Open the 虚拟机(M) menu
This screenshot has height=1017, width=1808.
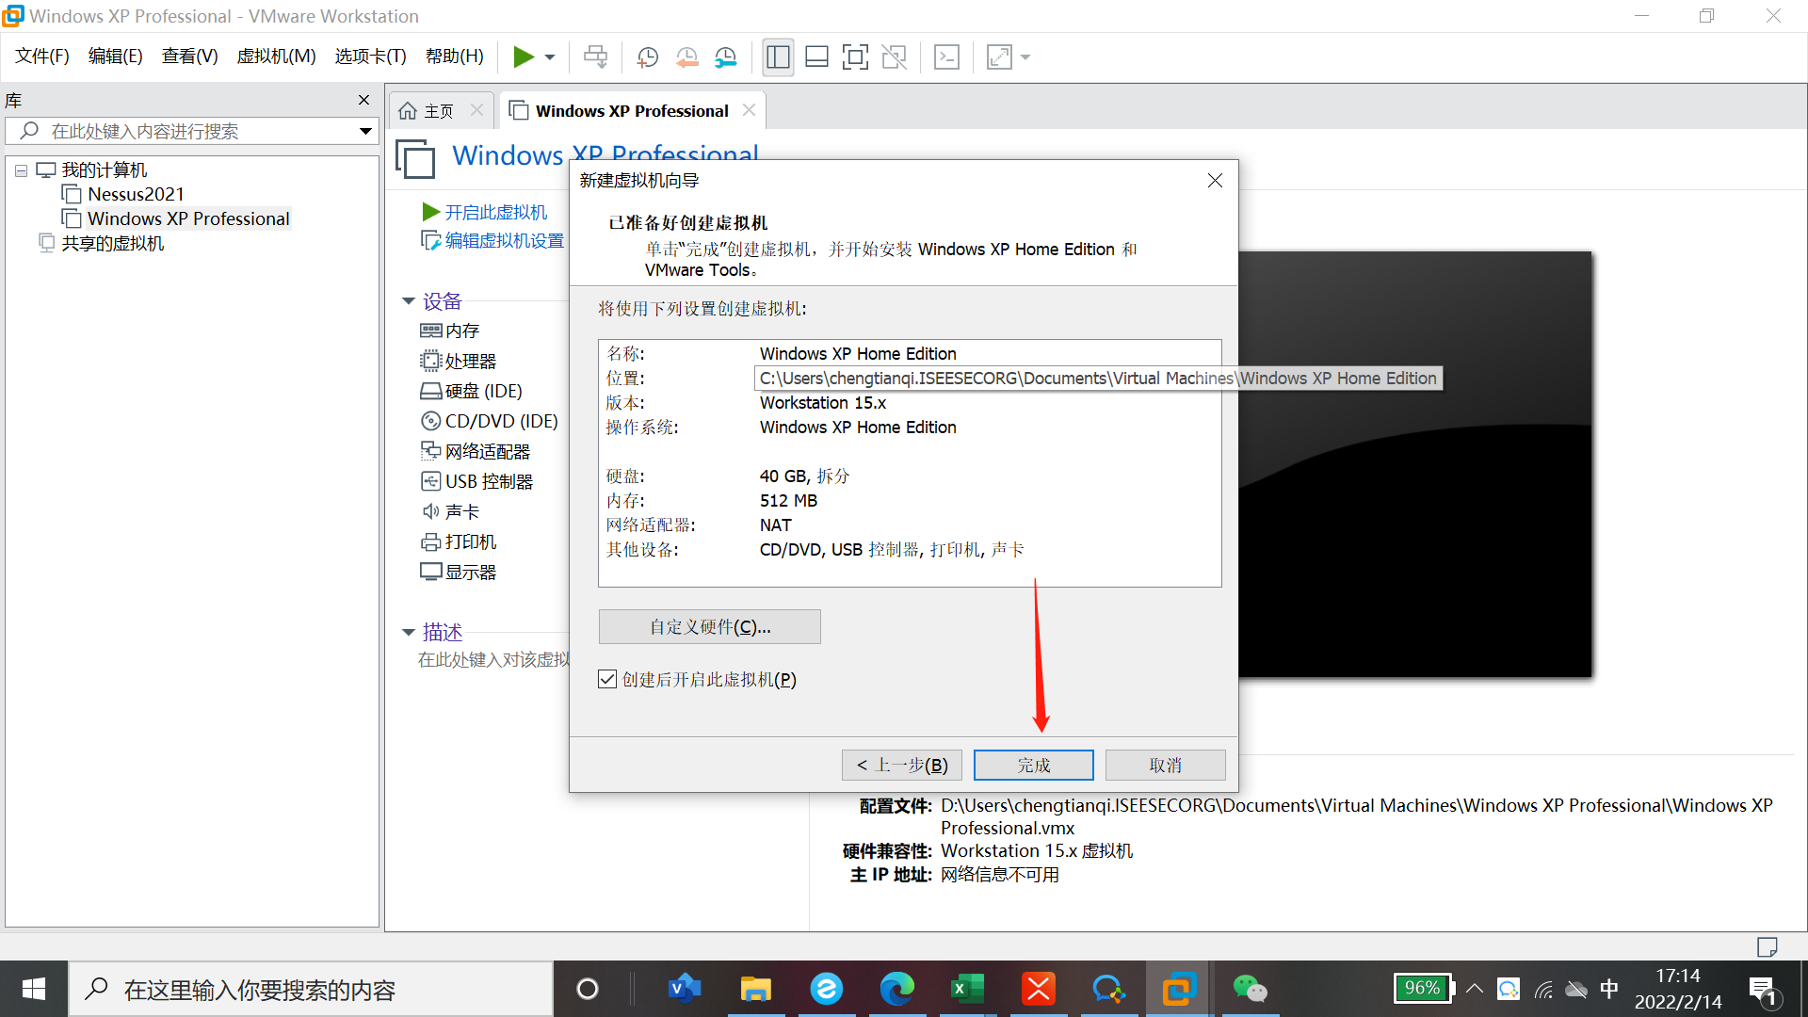276,56
